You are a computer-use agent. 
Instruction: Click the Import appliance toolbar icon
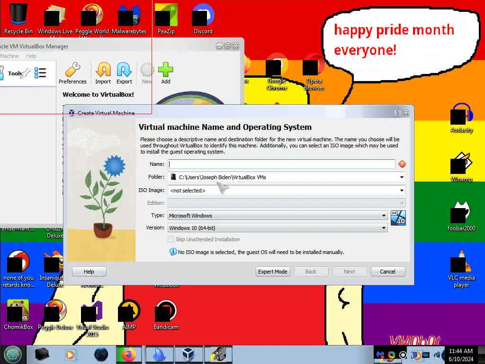click(103, 73)
